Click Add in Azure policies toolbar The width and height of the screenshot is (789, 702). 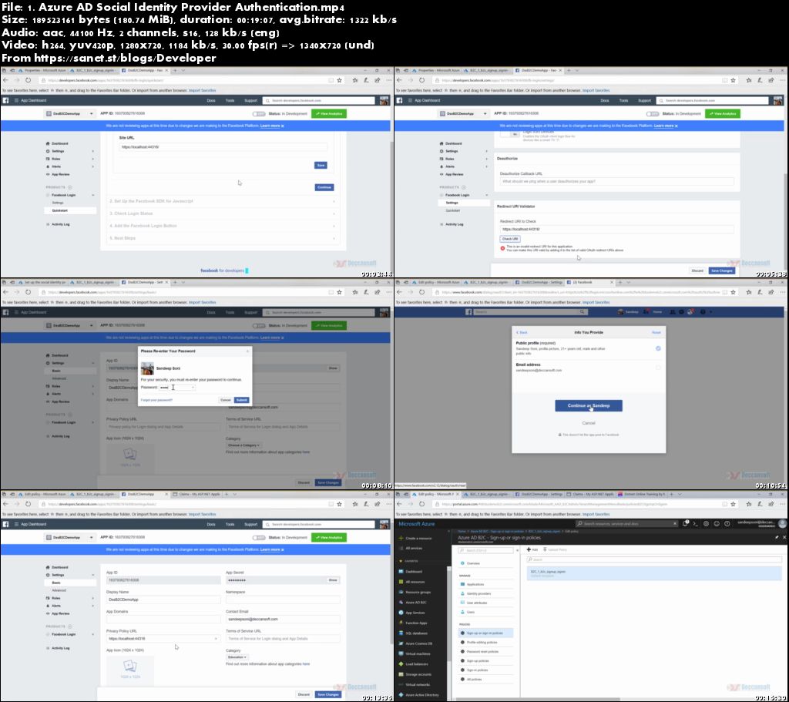point(532,549)
